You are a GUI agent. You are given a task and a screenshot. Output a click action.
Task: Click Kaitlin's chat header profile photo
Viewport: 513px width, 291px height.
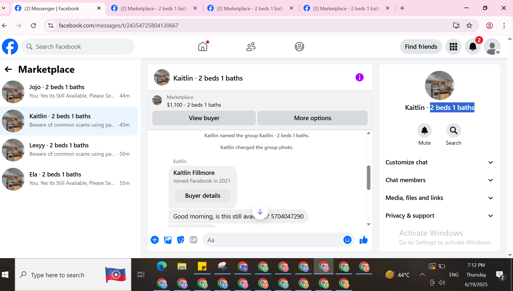[162, 78]
